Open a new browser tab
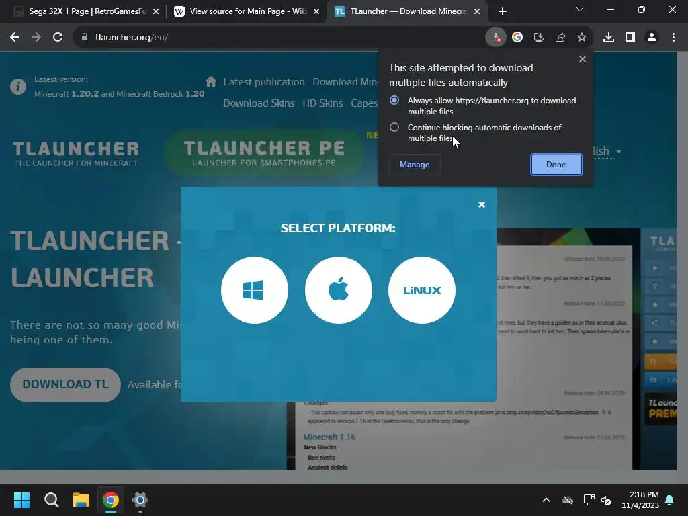This screenshot has height=516, width=688. [503, 11]
